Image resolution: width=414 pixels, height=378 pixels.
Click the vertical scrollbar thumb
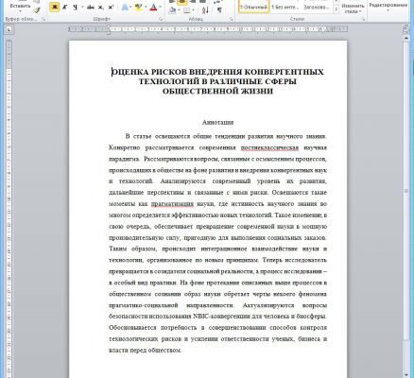(405, 191)
